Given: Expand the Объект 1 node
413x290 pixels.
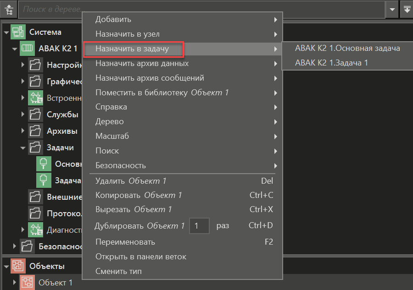Looking at the screenshot, I should pyautogui.click(x=15, y=283).
